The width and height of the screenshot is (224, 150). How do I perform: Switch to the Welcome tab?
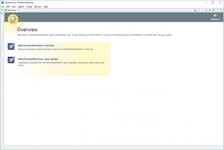coord(12,10)
